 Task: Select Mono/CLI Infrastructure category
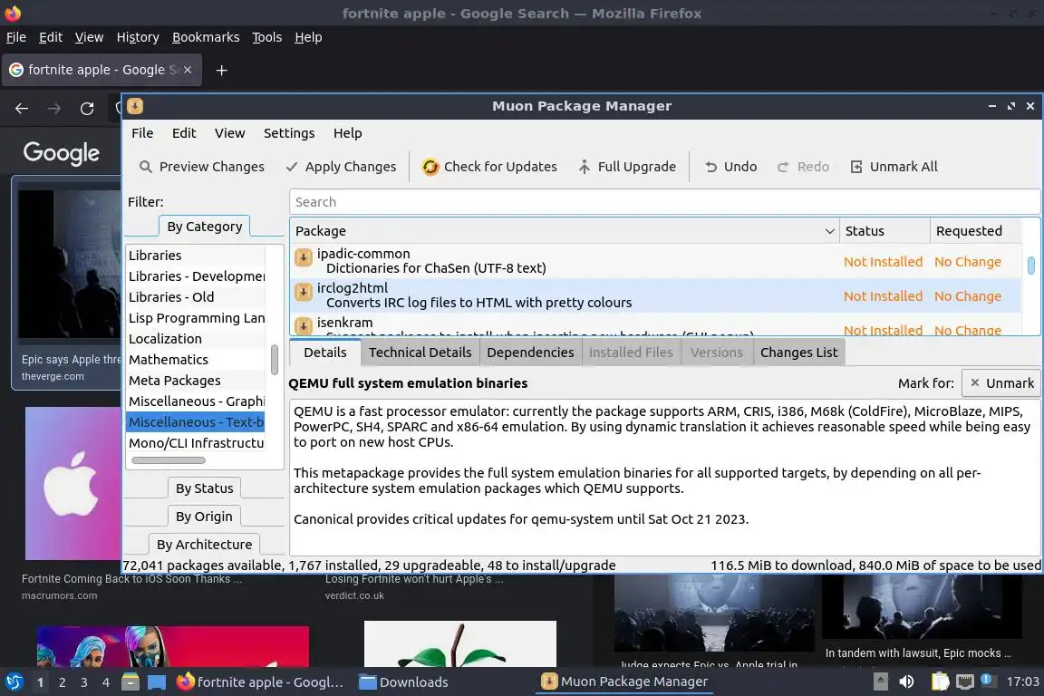point(196,443)
